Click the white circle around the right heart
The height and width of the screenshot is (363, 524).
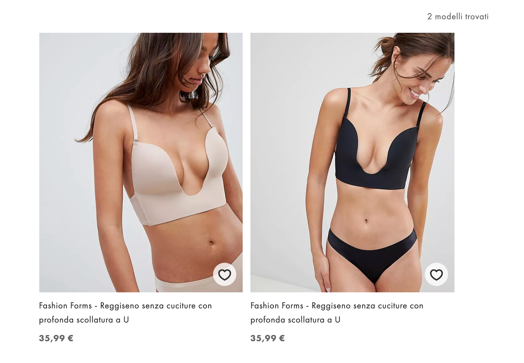436,275
